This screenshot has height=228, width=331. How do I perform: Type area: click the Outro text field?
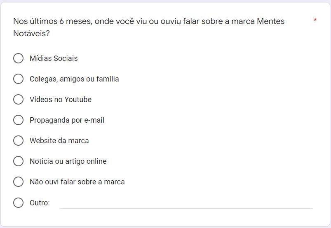[x=186, y=203]
